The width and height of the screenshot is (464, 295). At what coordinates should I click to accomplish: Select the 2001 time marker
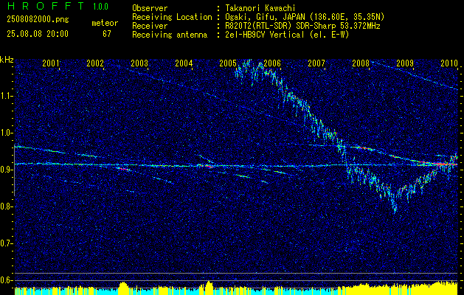pos(51,63)
